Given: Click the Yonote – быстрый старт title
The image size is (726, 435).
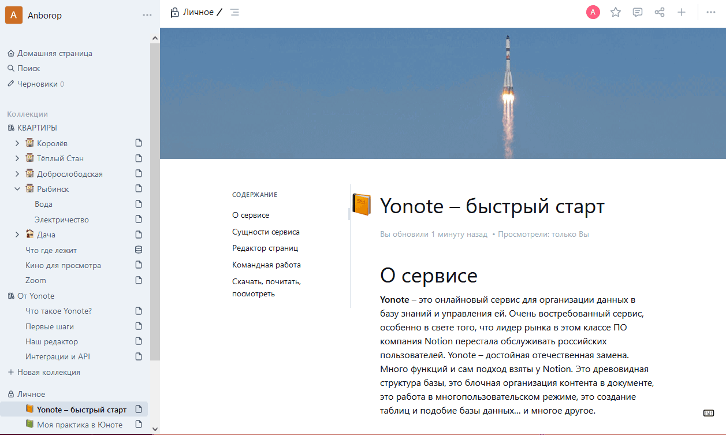Looking at the screenshot, I should 492,206.
